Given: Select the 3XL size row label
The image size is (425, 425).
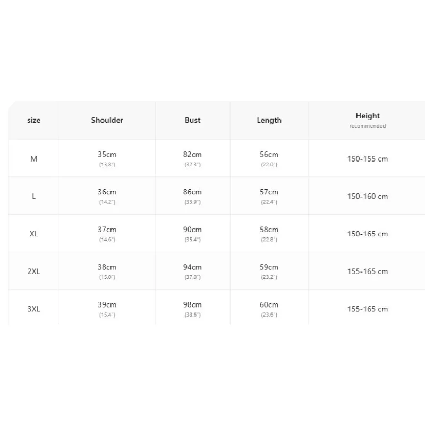Looking at the screenshot, I should [33, 309].
